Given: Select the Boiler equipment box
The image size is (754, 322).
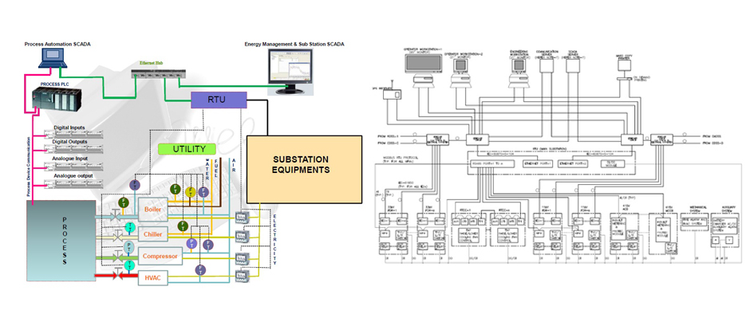Looking at the screenshot, I should point(155,210).
